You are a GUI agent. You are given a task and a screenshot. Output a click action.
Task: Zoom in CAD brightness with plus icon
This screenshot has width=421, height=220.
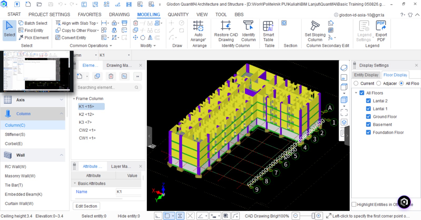point(319,216)
